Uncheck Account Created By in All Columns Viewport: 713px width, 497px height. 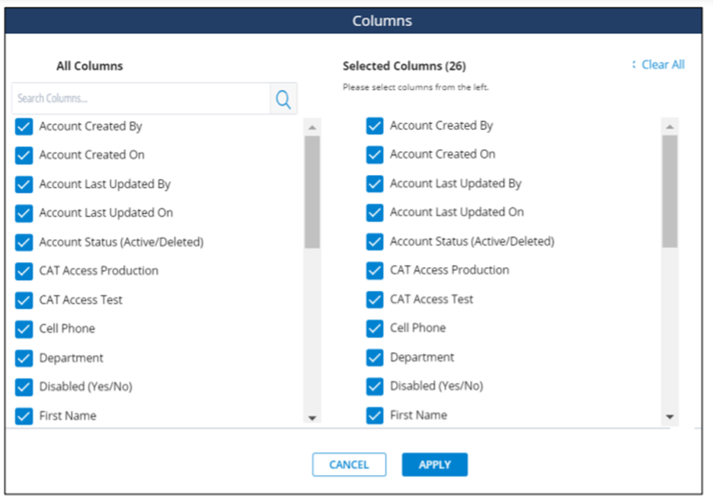[24, 126]
